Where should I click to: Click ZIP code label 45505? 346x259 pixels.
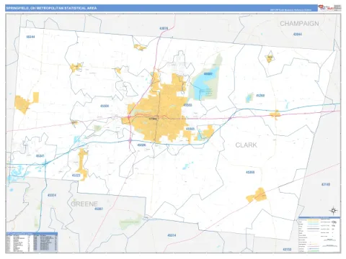pyautogui.click(x=190, y=129)
